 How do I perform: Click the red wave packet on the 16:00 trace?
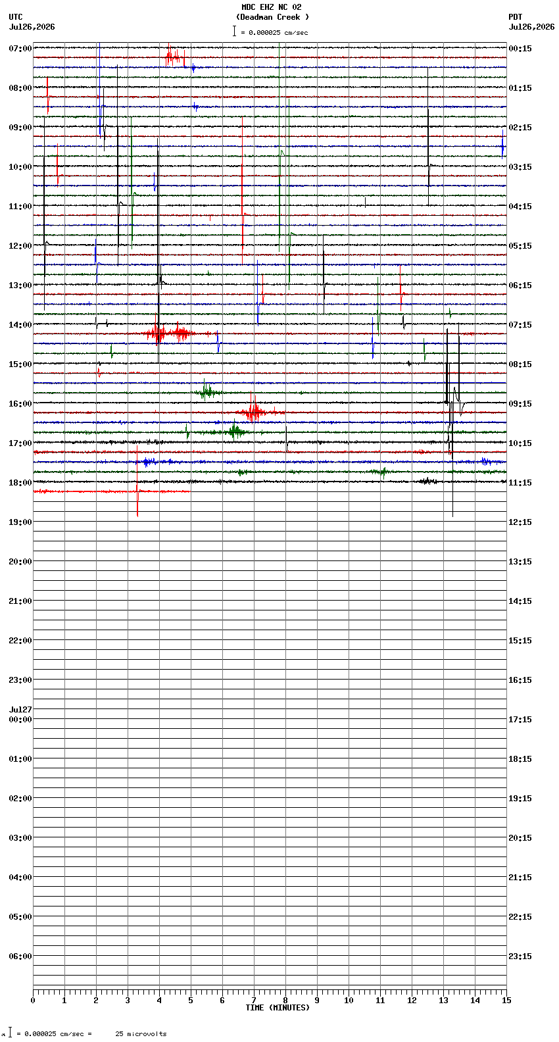coord(253,412)
